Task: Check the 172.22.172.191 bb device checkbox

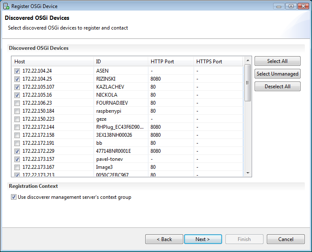Action: [17, 143]
